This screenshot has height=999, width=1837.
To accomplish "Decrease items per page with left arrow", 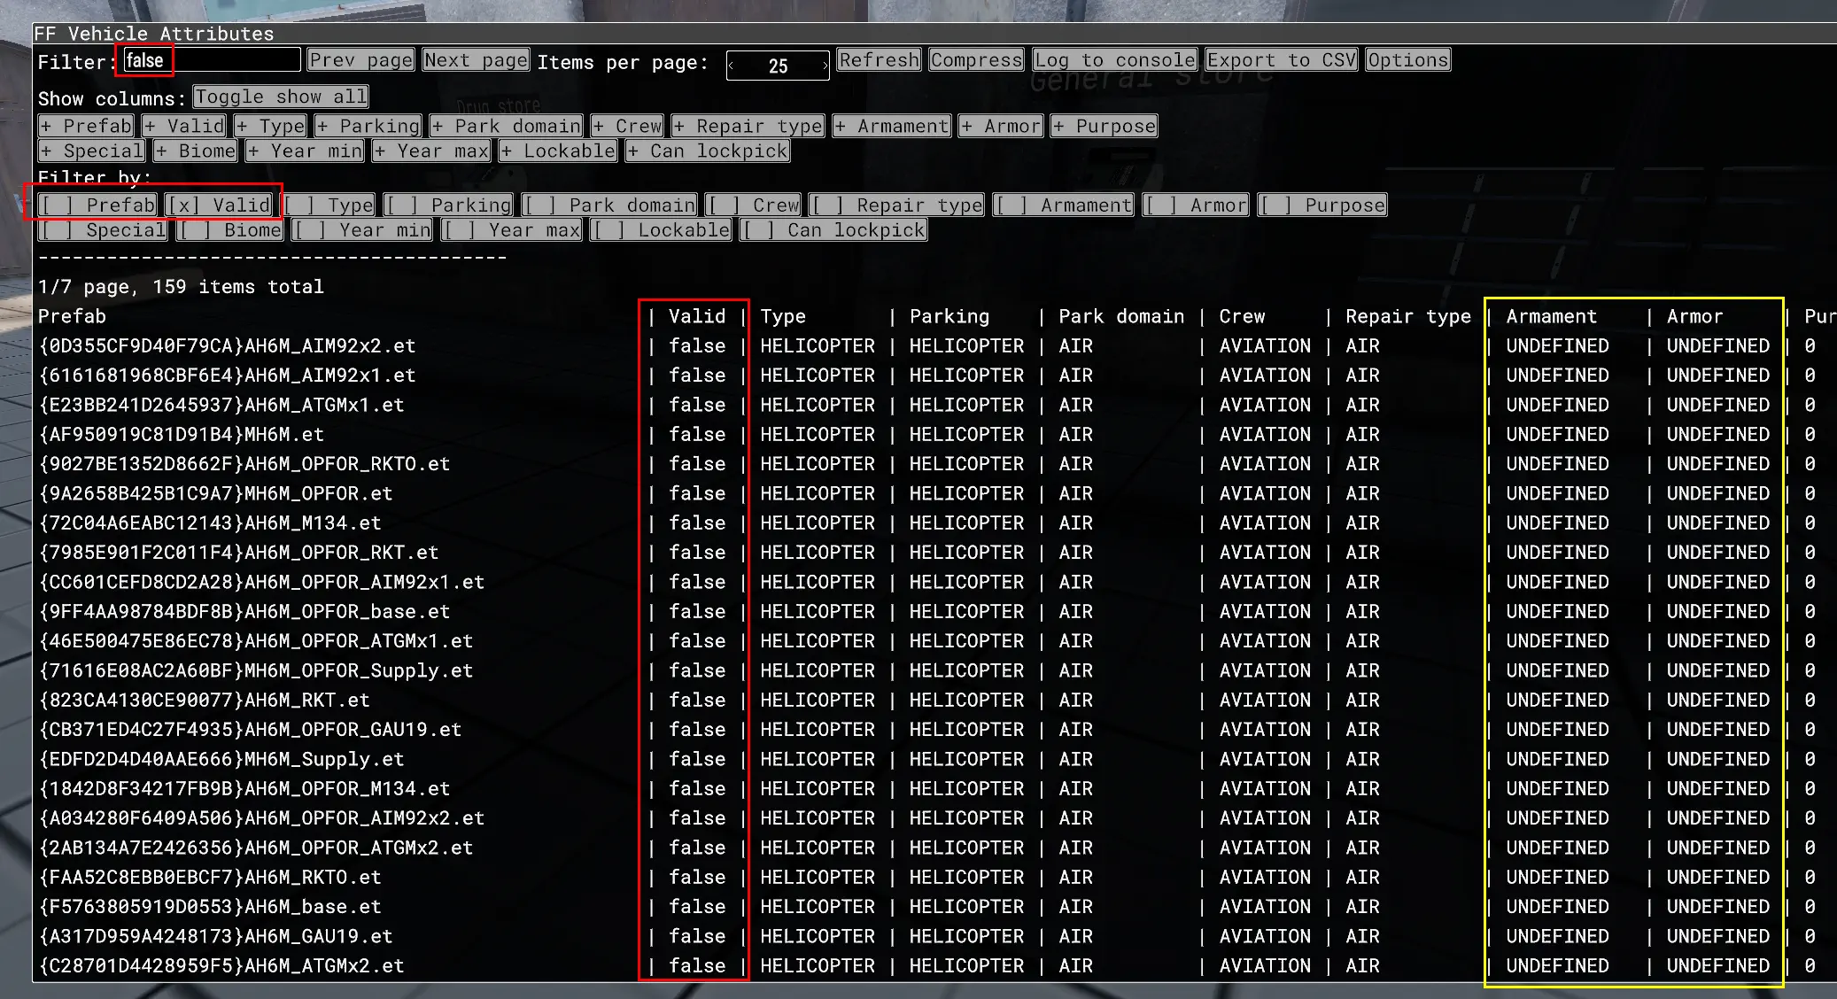I will pyautogui.click(x=732, y=66).
